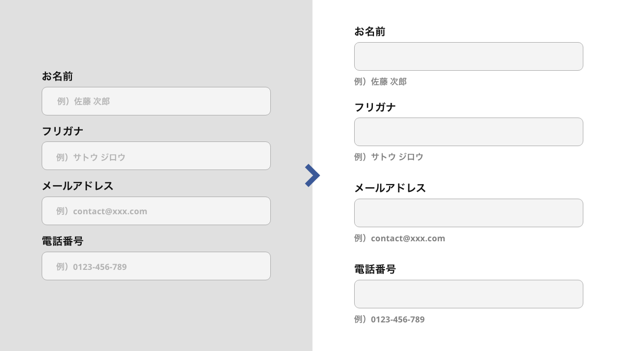Viewport: 625px width, 351px height.
Task: Focus empty メールアドレス input on white panel
Action: point(468,213)
